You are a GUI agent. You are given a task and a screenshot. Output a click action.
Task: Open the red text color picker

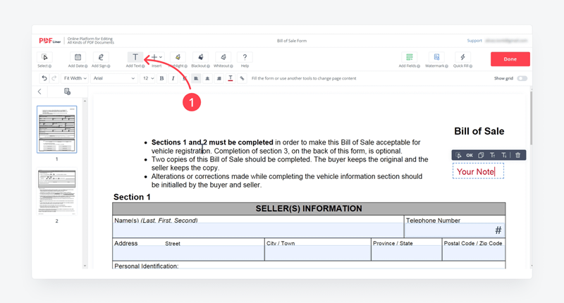[231, 78]
